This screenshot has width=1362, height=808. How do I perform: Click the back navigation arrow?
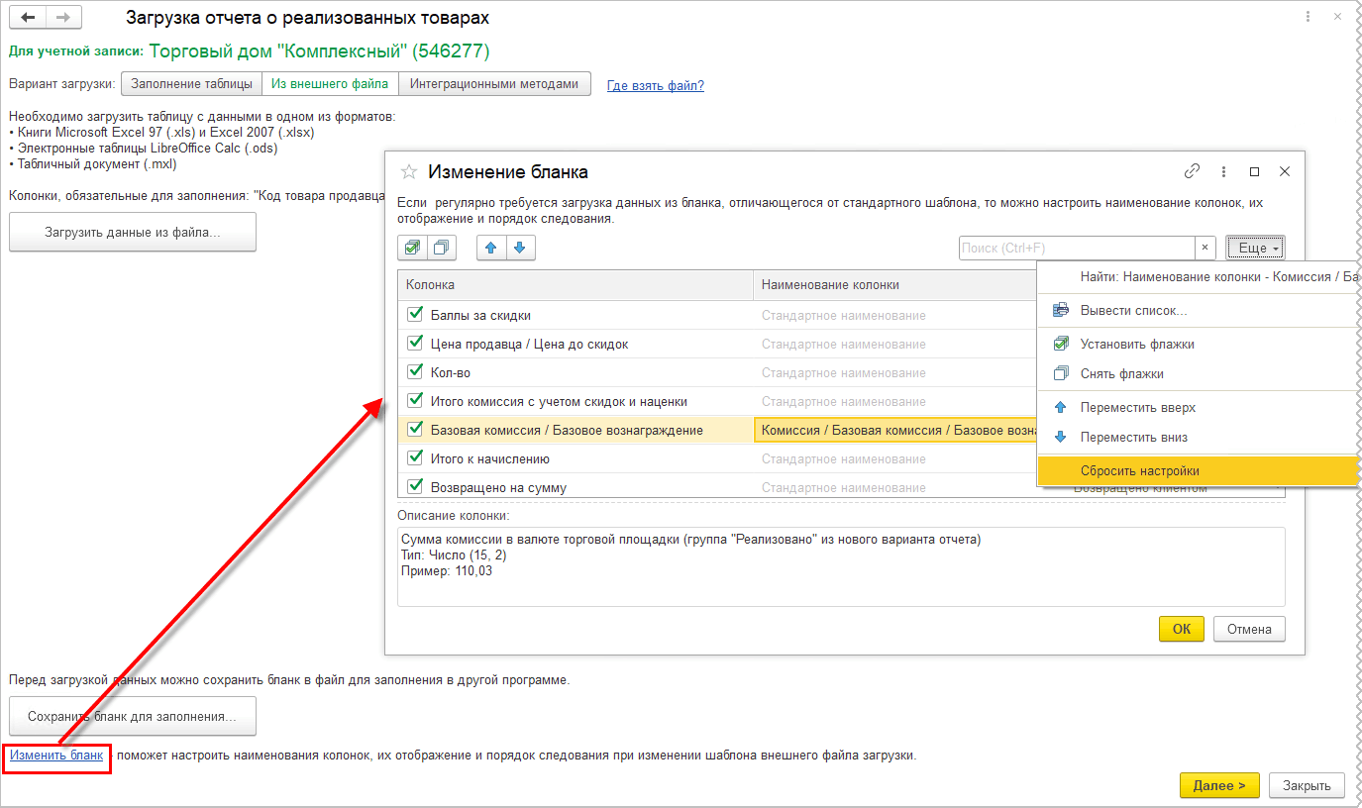(28, 18)
